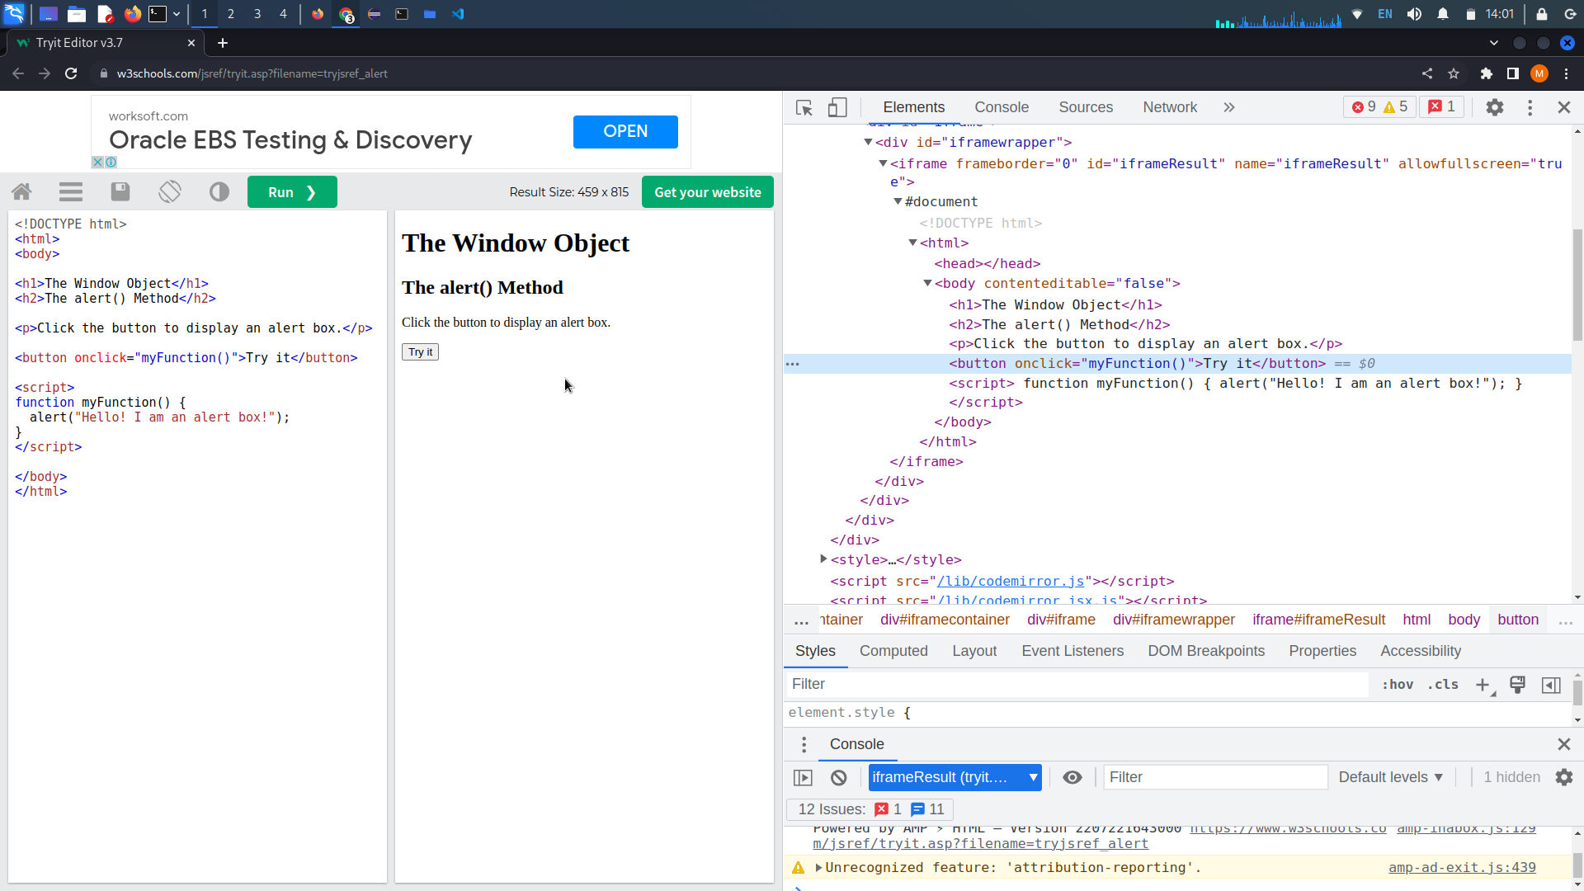Rotate the editor layout orientation icon
The width and height of the screenshot is (1584, 891).
(x=170, y=192)
